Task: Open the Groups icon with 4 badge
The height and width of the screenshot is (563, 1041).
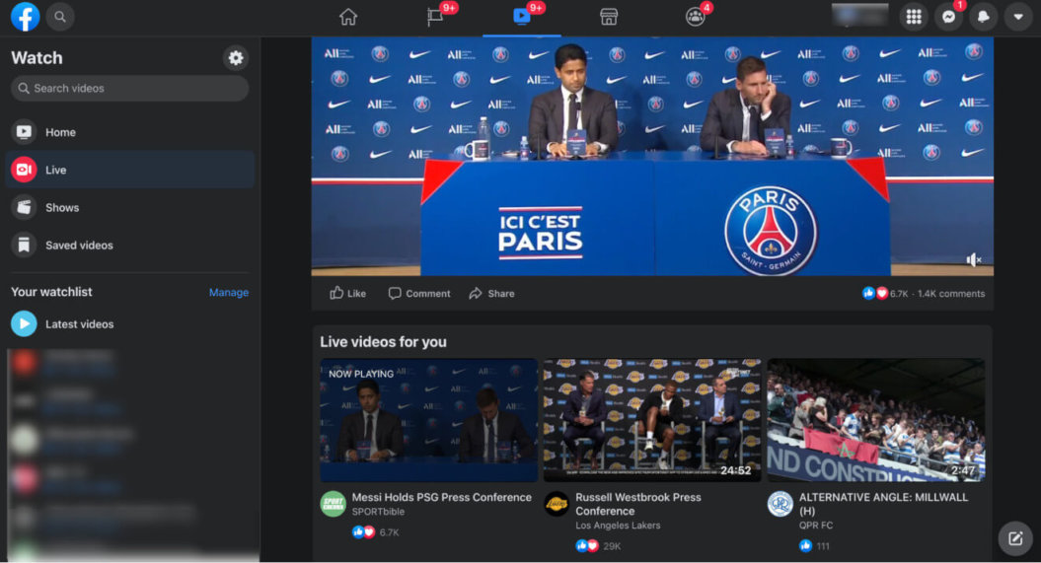Action: click(695, 17)
